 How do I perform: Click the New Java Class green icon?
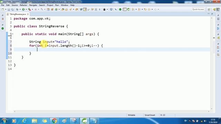56,9
